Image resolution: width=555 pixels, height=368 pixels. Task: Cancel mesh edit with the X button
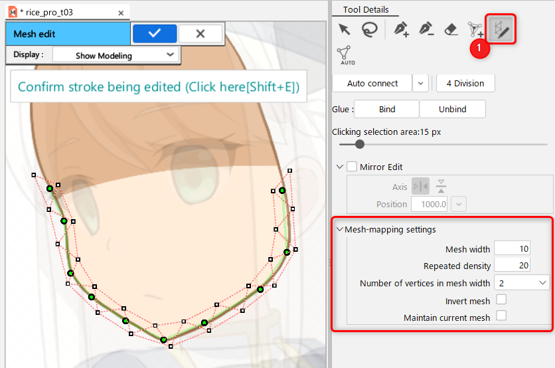point(200,34)
